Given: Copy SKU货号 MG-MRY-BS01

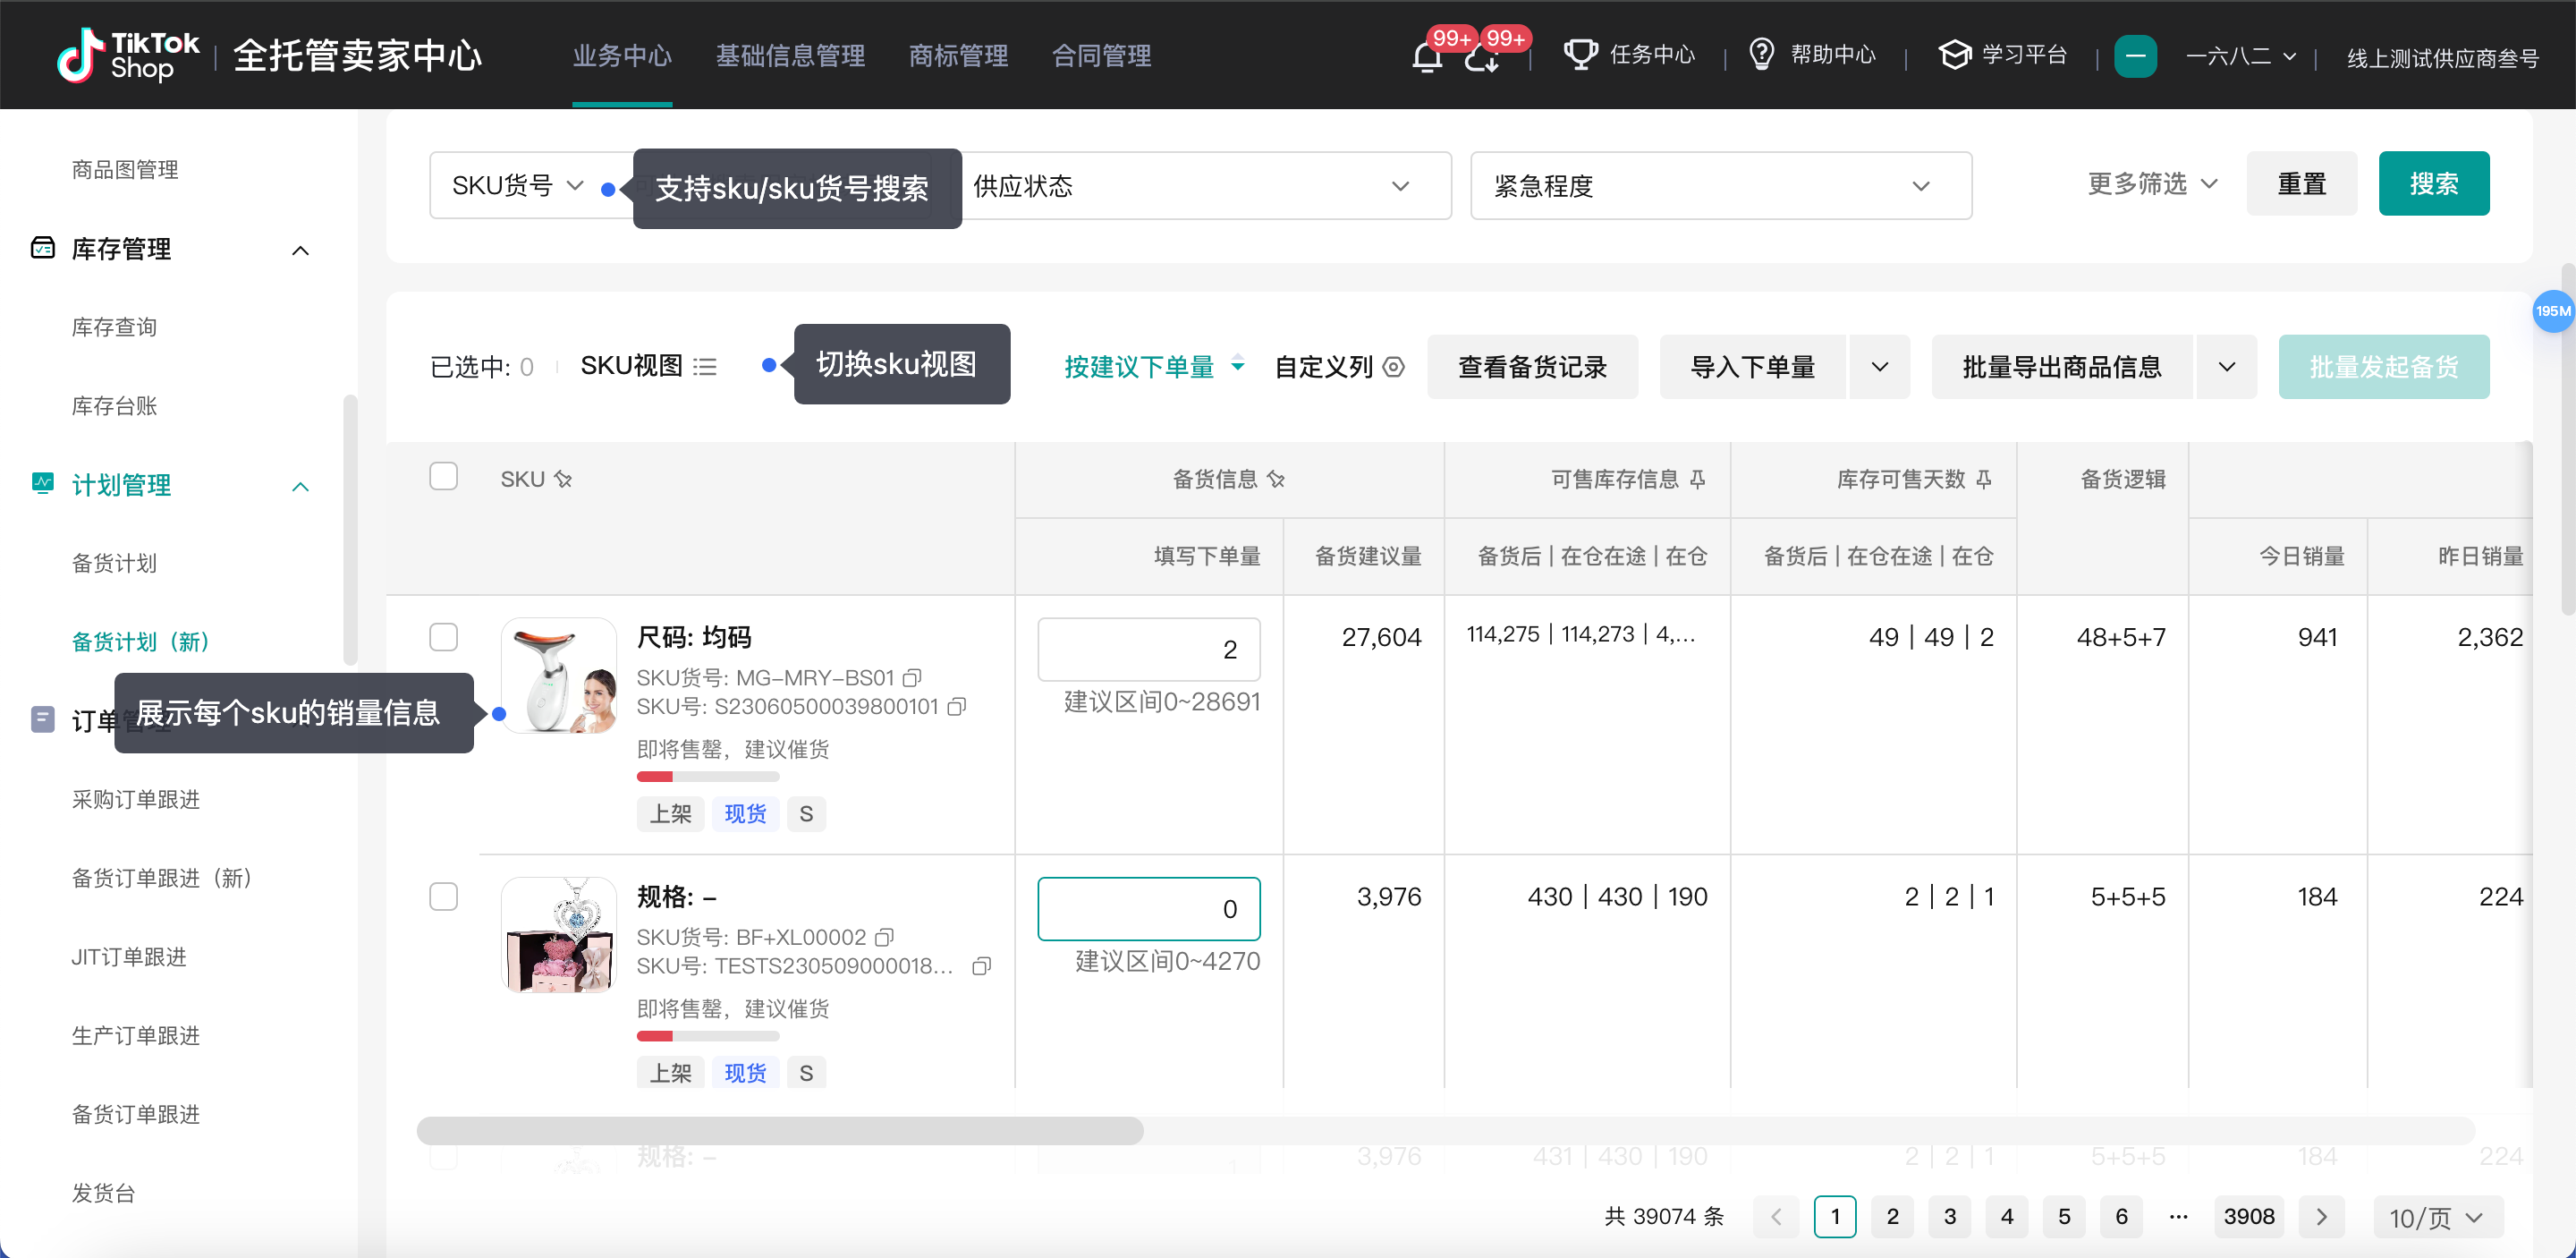Looking at the screenshot, I should (912, 678).
